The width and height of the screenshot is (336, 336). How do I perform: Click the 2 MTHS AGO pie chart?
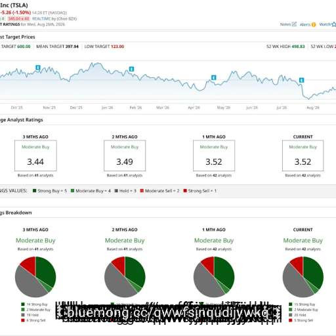pos(125,277)
